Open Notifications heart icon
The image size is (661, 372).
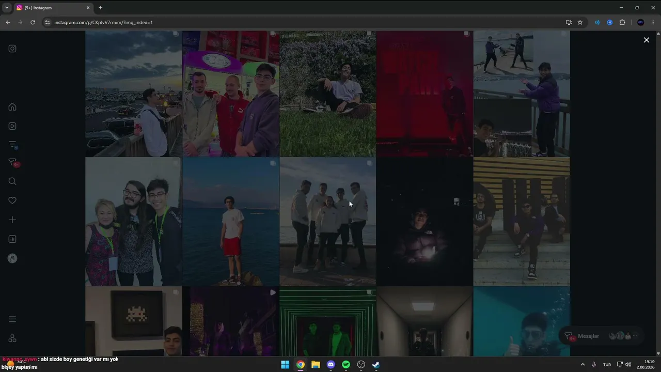(12, 200)
